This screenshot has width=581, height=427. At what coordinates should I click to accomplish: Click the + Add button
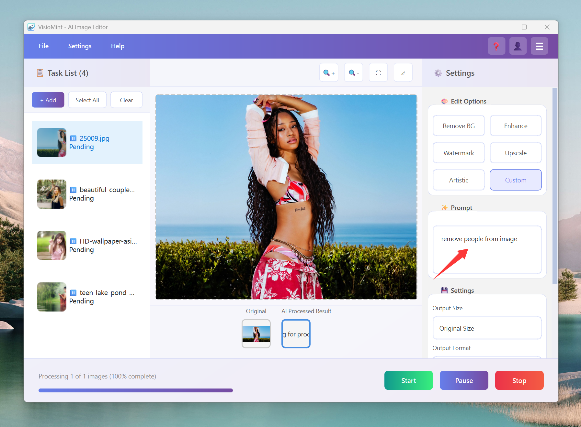[48, 100]
